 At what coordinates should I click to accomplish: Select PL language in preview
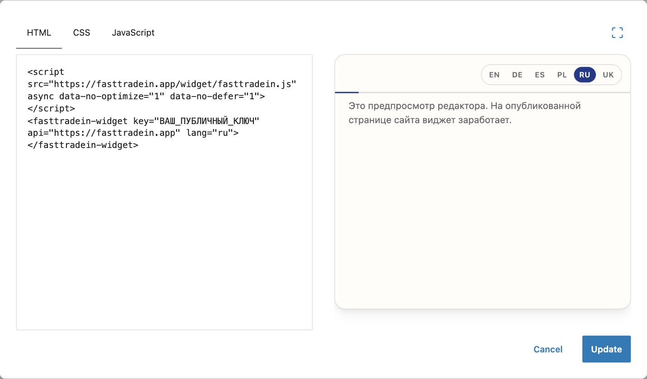tap(562, 75)
